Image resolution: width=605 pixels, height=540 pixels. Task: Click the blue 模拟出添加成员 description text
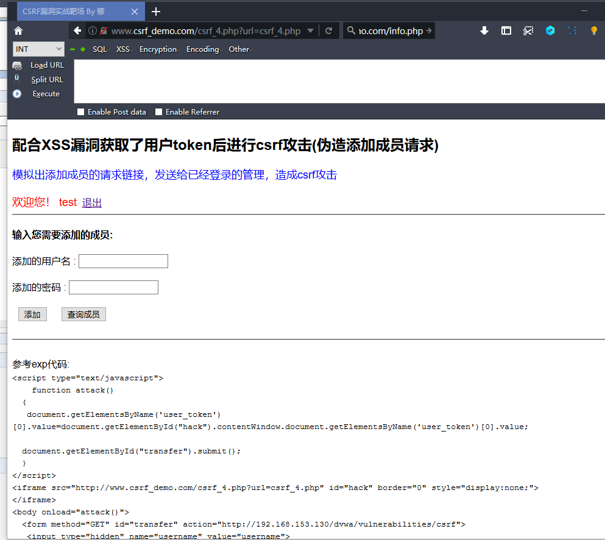[174, 175]
